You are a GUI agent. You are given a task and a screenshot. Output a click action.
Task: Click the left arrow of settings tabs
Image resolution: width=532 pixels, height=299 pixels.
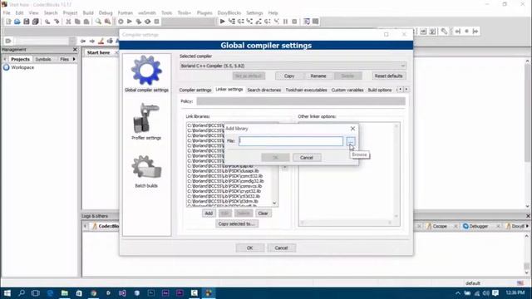(x=400, y=90)
